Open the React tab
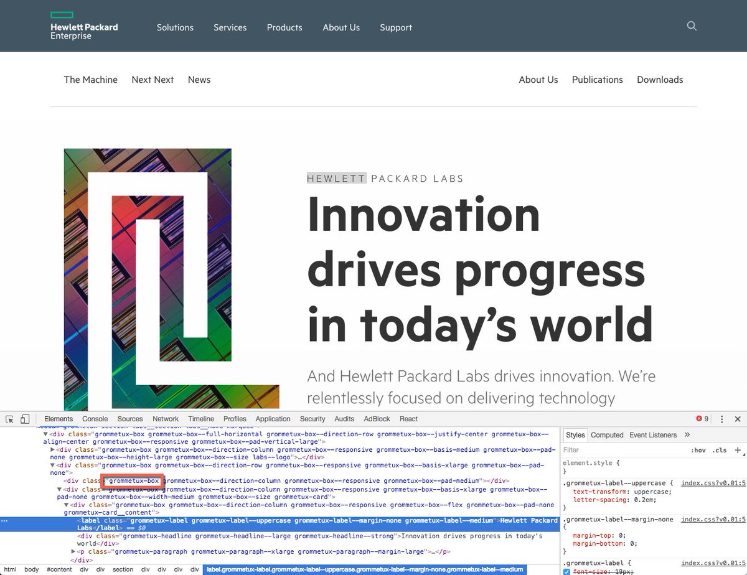Viewport: 747px width, 575px height. click(409, 419)
